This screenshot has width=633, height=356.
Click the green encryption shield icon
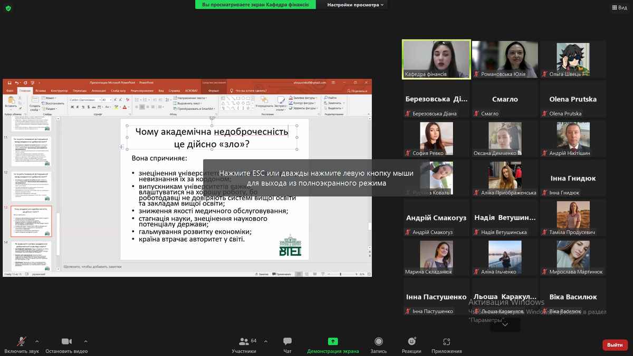[x=8, y=8]
